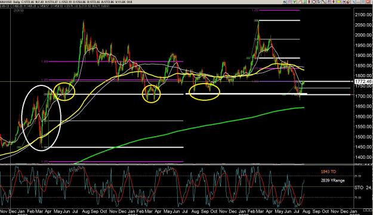Click the 1650.00 price axis label
373x215 pixels.
(x=363, y=106)
